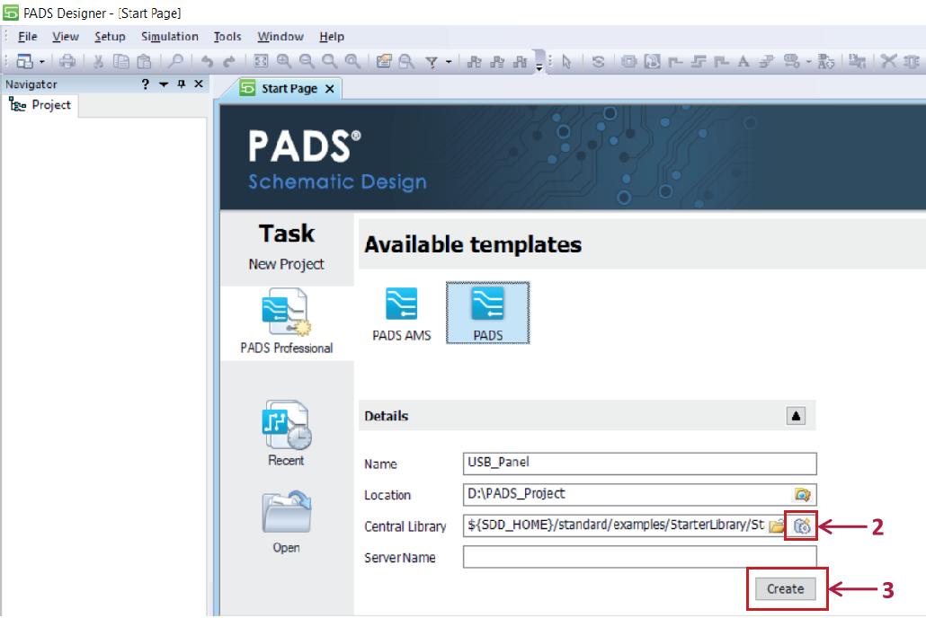The height and width of the screenshot is (618, 926).
Task: Close the Start Page tab
Action: [330, 89]
